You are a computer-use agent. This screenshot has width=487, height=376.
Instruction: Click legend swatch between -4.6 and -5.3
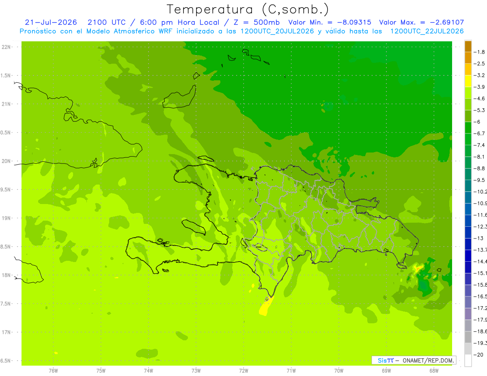coord(468,104)
